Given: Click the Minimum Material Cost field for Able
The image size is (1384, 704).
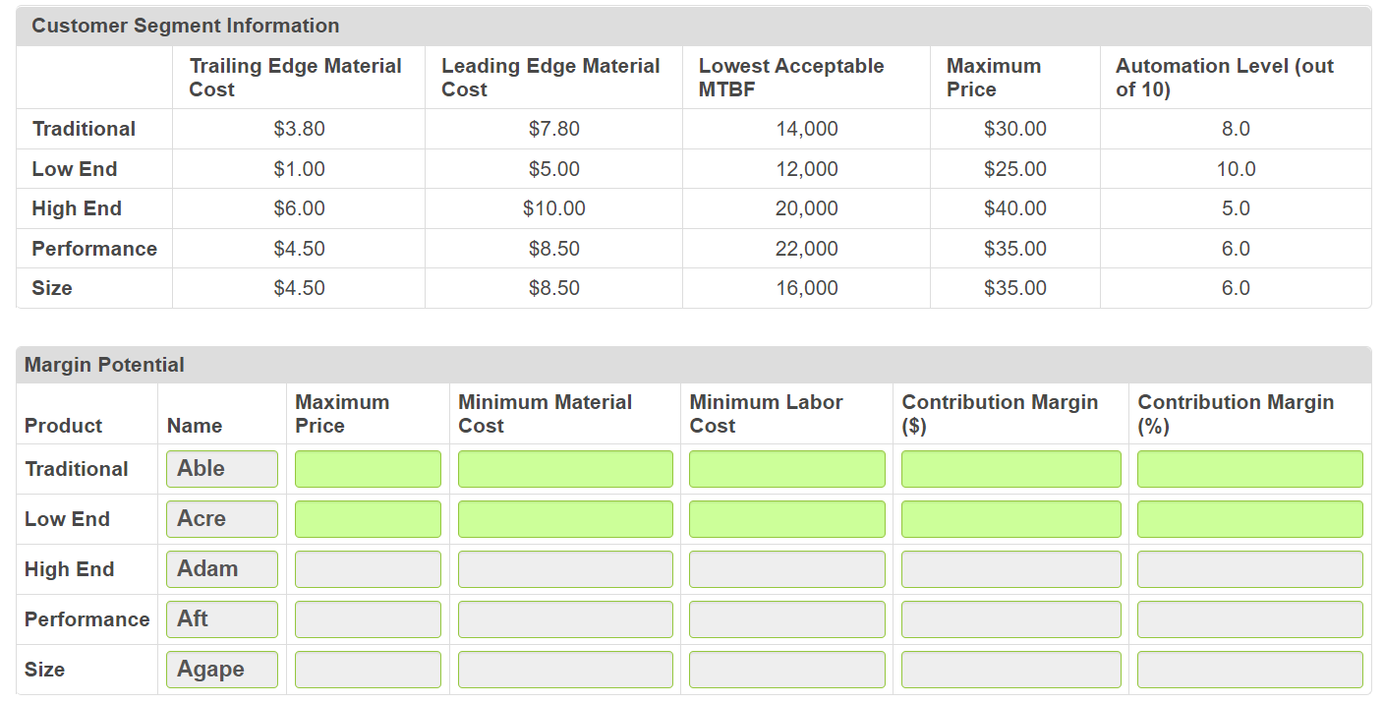Looking at the screenshot, I should coord(564,468).
